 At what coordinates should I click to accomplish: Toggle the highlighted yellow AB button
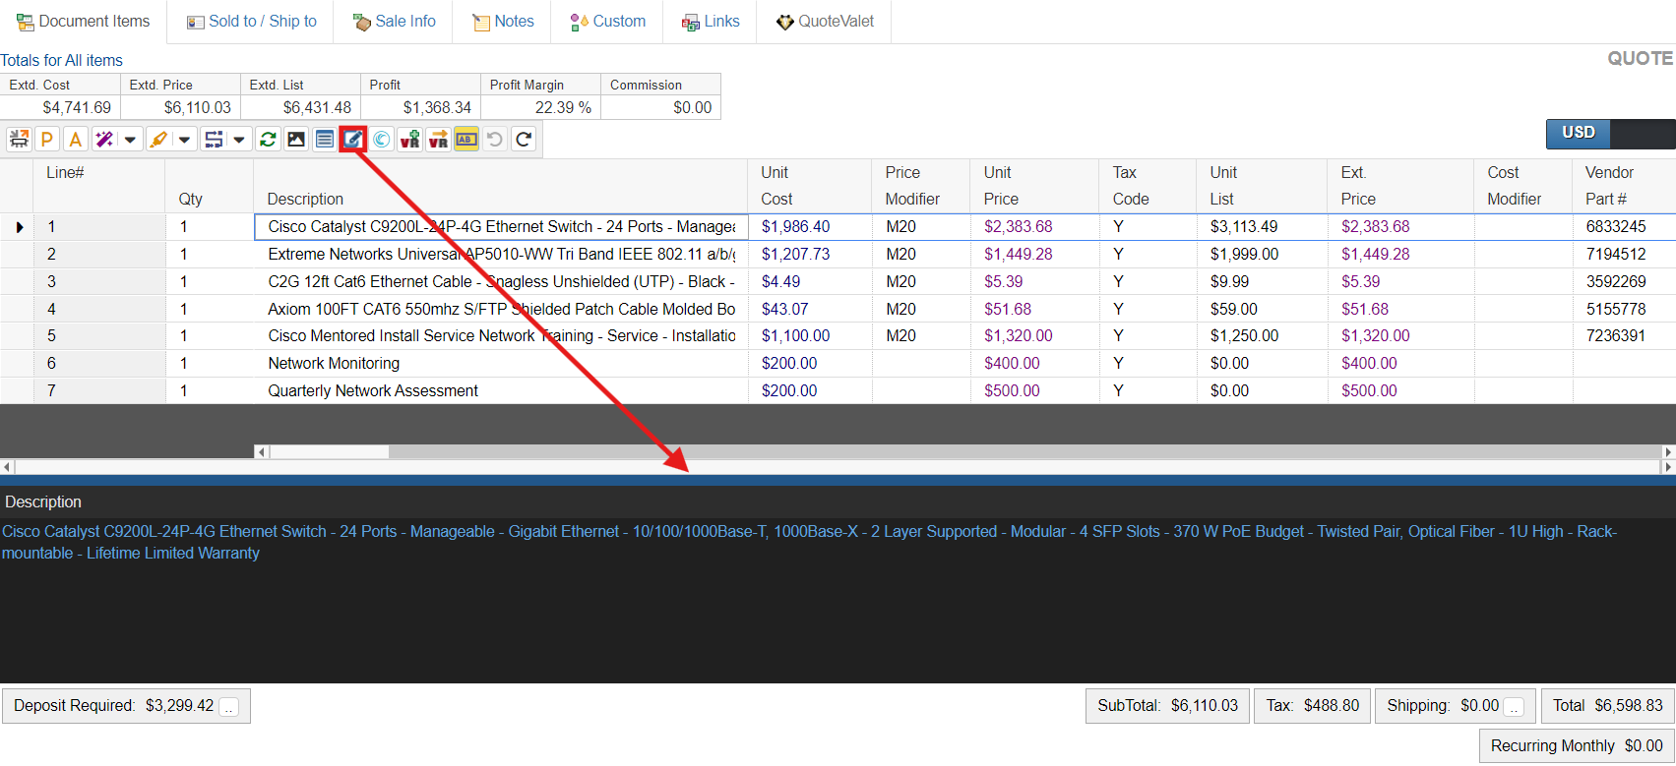click(466, 140)
